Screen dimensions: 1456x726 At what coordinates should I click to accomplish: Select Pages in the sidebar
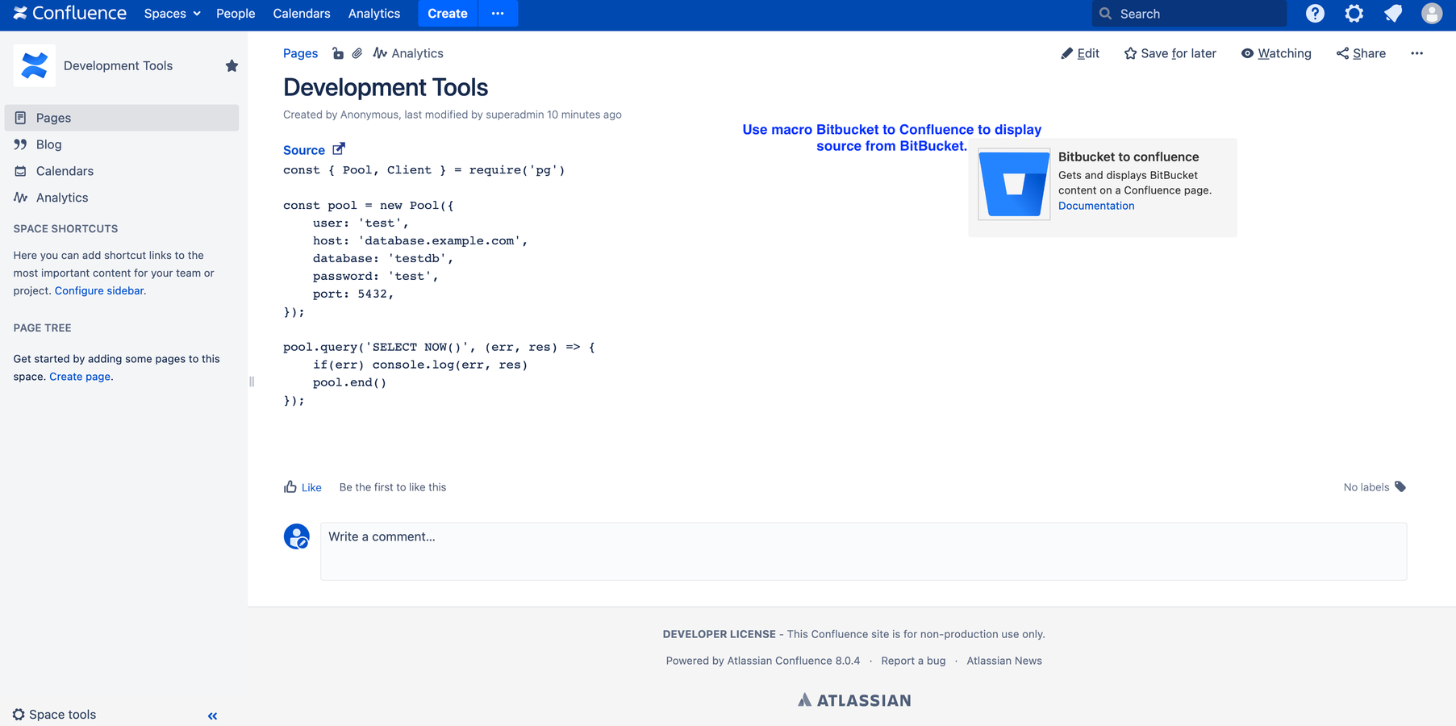click(x=122, y=118)
